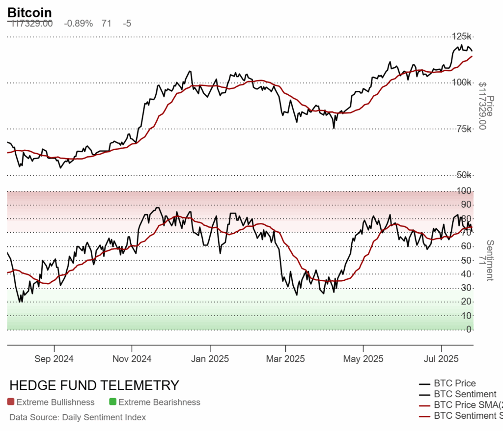Screen dimensions: 503x431
Task: Click the -0.89% change value in header
Action: [x=78, y=24]
